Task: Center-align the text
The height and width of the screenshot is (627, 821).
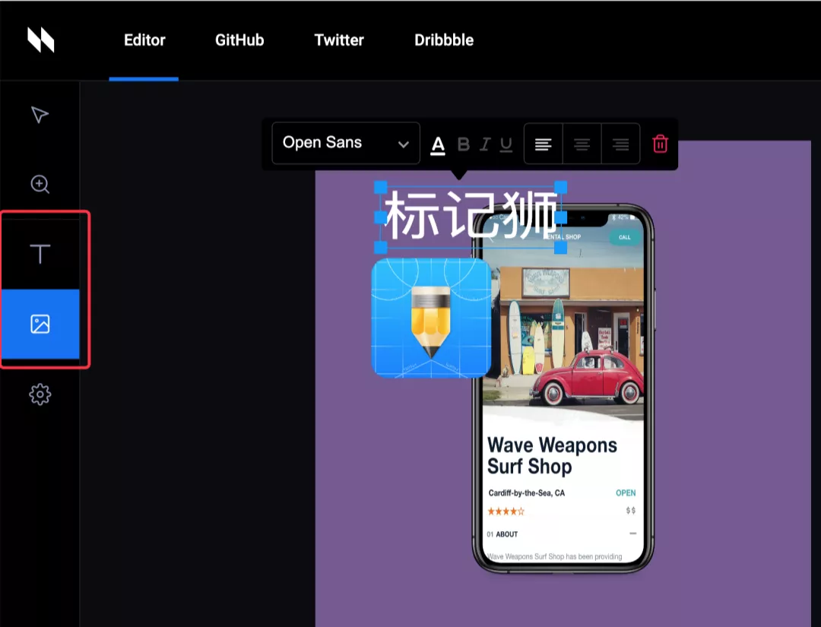Action: [x=582, y=144]
